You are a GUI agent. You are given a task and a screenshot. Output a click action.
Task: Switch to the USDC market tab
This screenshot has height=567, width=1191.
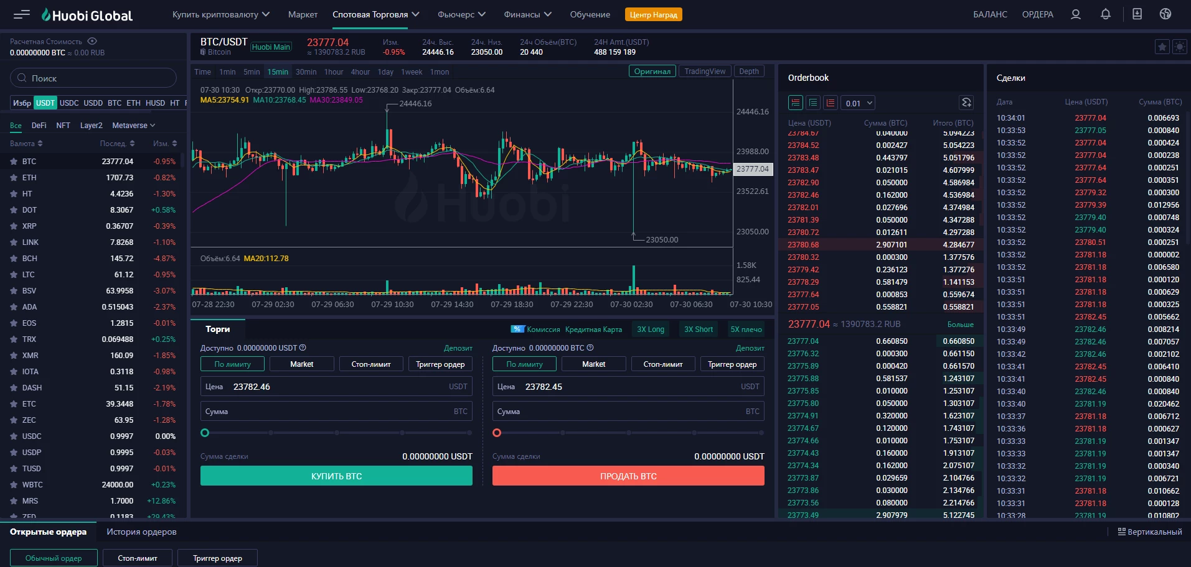(x=69, y=103)
